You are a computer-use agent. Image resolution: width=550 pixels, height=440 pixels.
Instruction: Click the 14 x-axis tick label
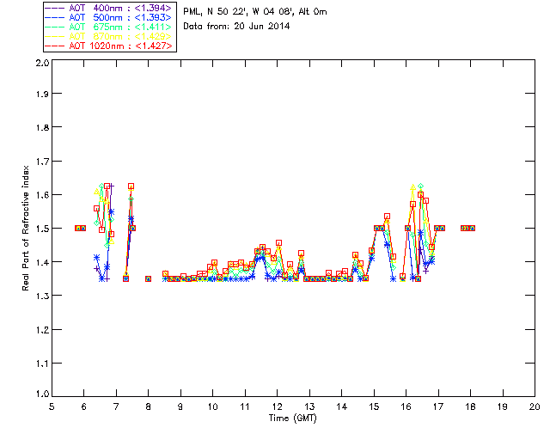tap(342, 406)
